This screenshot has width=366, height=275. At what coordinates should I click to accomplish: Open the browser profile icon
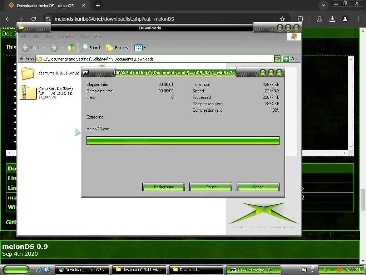(345, 19)
